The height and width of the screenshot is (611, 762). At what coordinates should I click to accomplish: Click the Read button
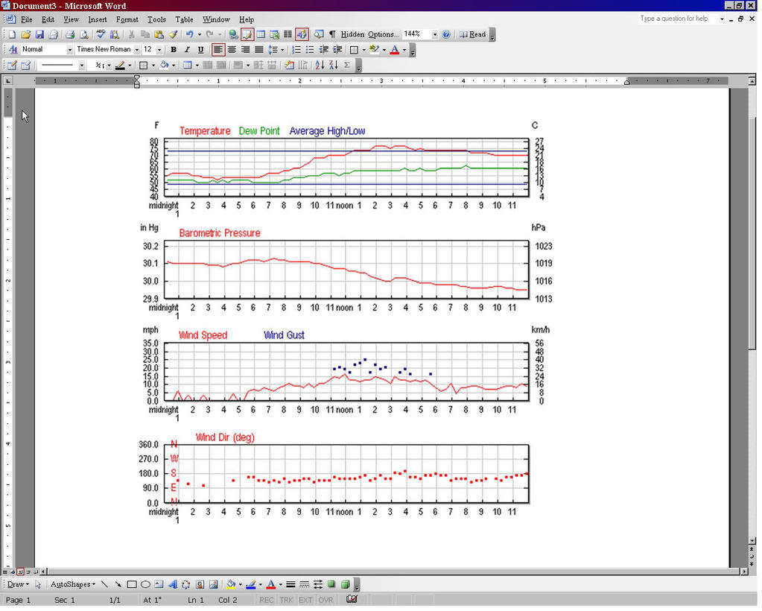click(x=473, y=34)
